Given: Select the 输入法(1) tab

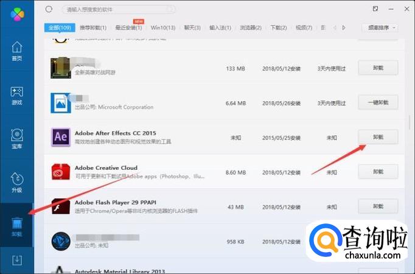Looking at the screenshot, I should [220, 27].
